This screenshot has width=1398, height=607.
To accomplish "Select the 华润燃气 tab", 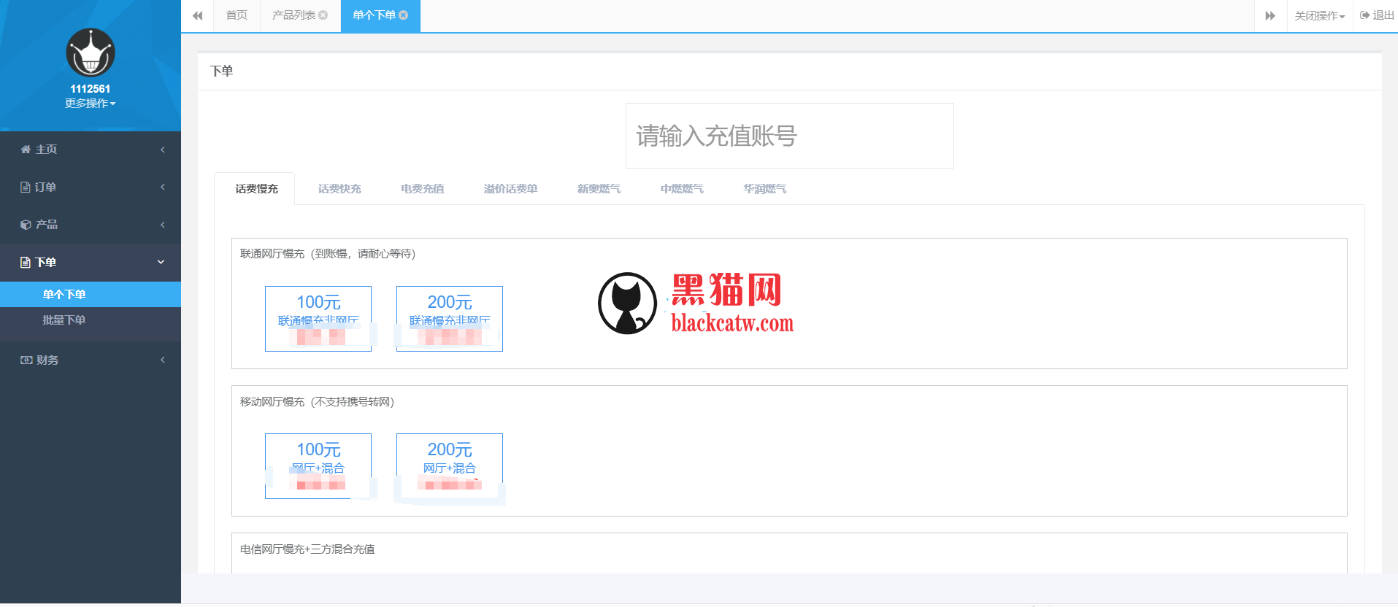I will click(x=765, y=189).
